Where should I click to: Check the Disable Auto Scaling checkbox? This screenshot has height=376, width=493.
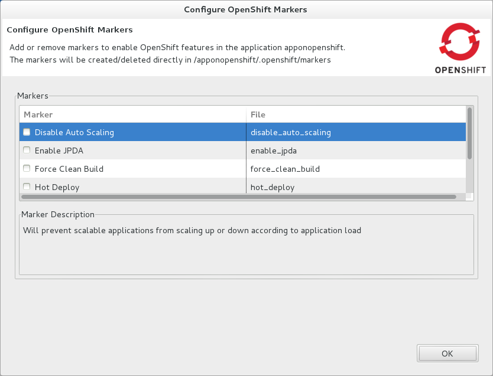click(x=26, y=132)
